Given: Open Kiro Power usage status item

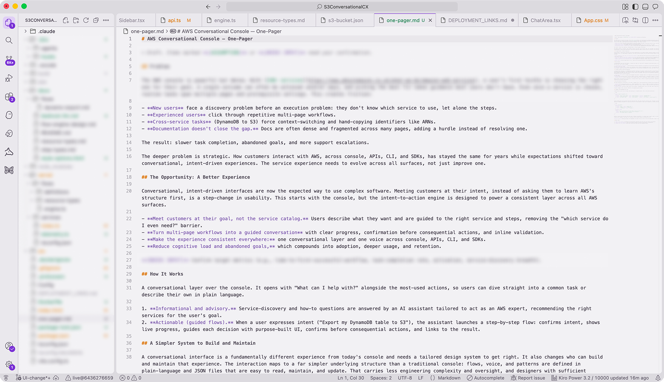Looking at the screenshot, I should coord(600,378).
